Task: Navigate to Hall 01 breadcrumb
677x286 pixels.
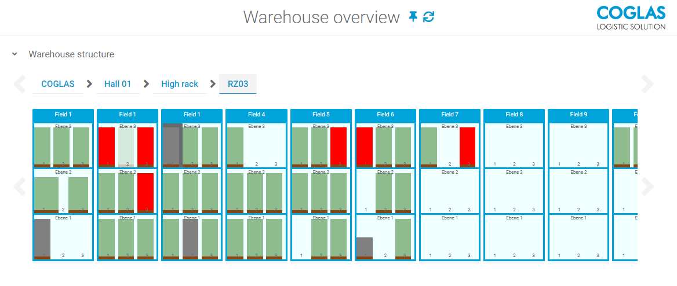Action: [118, 84]
